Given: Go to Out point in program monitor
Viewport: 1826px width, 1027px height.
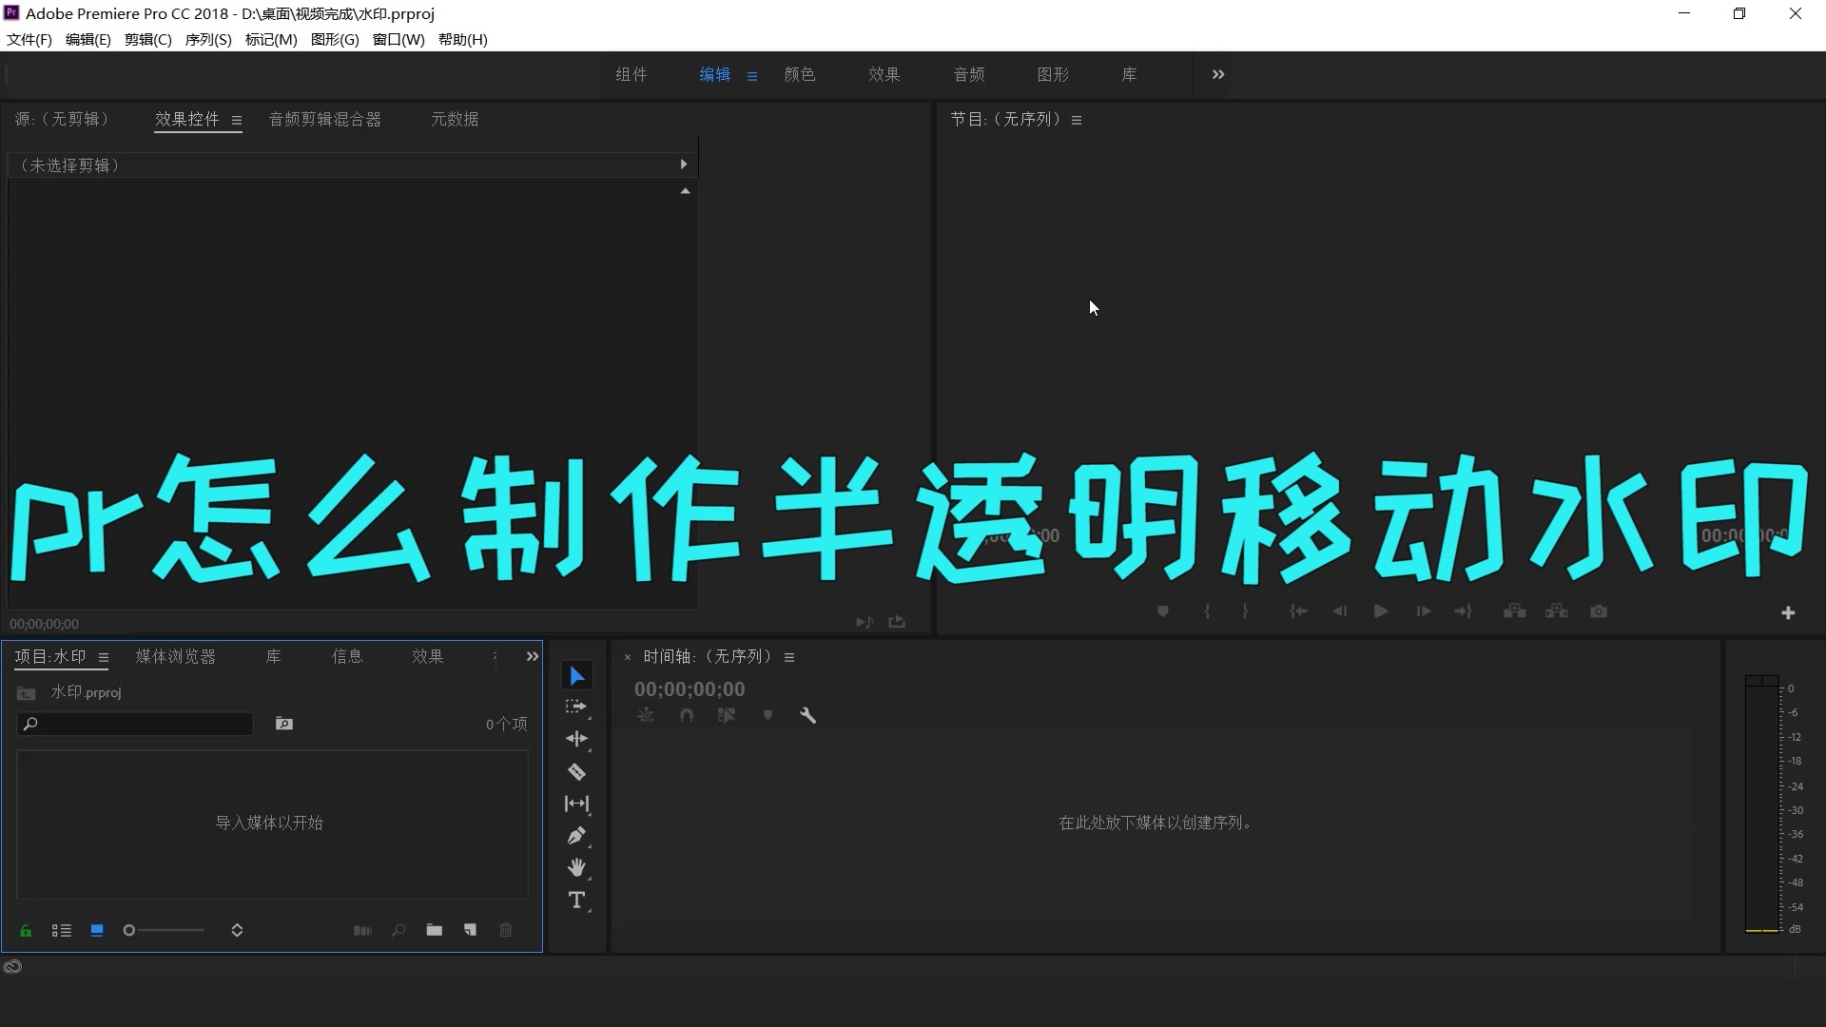Looking at the screenshot, I should [x=1464, y=611].
